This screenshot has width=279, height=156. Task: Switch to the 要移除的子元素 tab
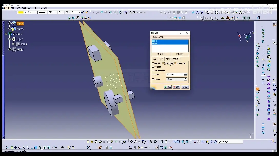172,59
